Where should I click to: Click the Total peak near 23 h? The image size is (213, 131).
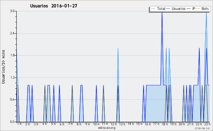206,13
